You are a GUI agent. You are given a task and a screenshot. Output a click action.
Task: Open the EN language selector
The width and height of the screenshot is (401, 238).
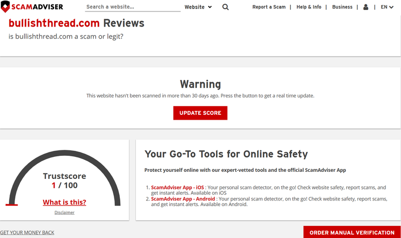tap(386, 7)
